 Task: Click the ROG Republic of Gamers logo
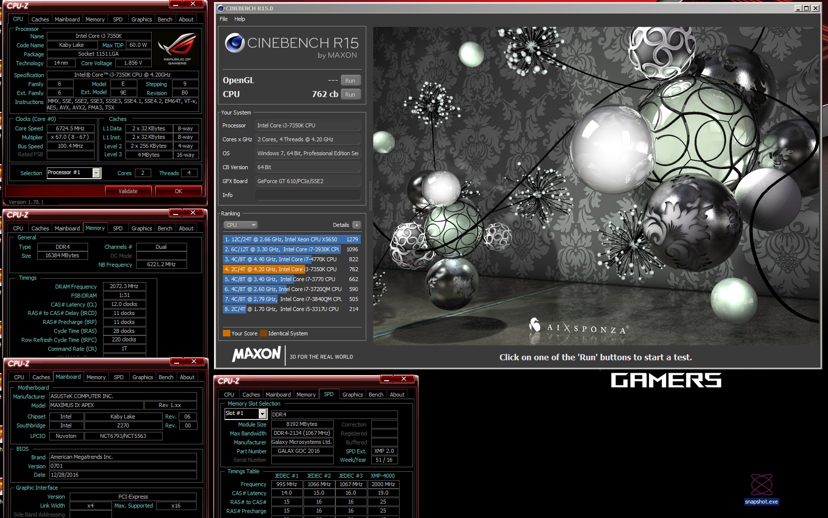(x=177, y=48)
